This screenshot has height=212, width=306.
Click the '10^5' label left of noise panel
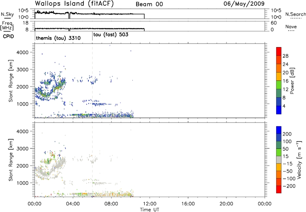[x=23, y=11]
